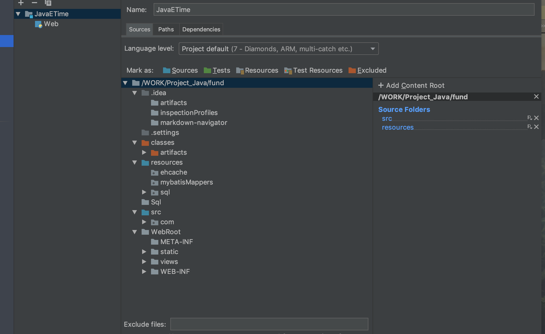Mark folder as Test Resources
545x334 pixels.
tap(313, 70)
